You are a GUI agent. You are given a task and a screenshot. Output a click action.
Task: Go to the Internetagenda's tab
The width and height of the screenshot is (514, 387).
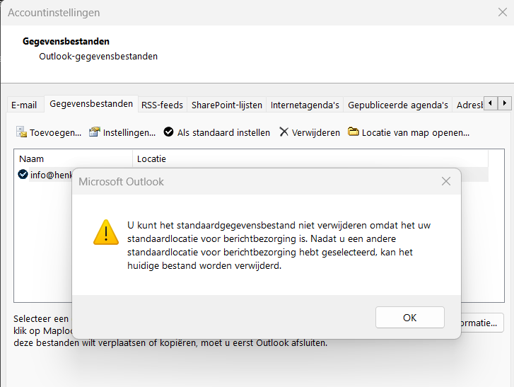click(305, 105)
